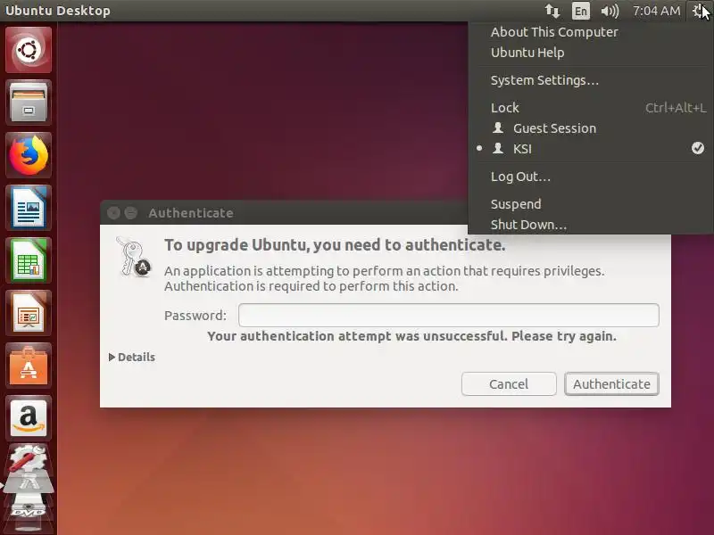Close the Authenticate dialog window
The height and width of the screenshot is (535, 714).
114,212
